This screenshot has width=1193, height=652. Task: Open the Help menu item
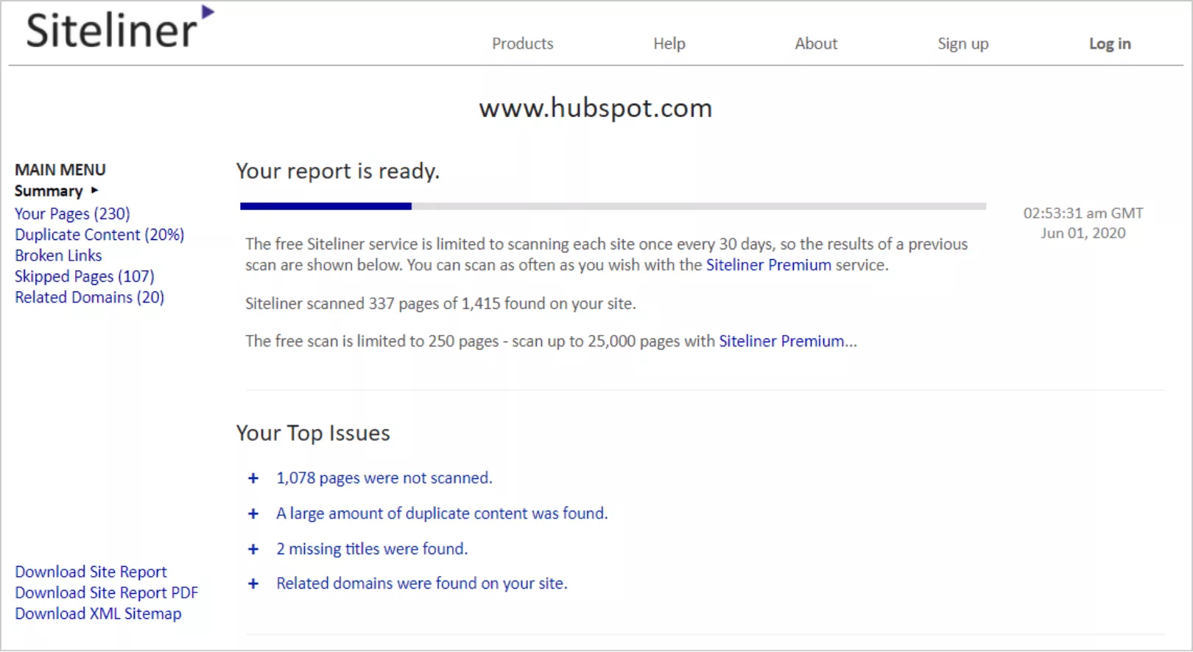669,43
